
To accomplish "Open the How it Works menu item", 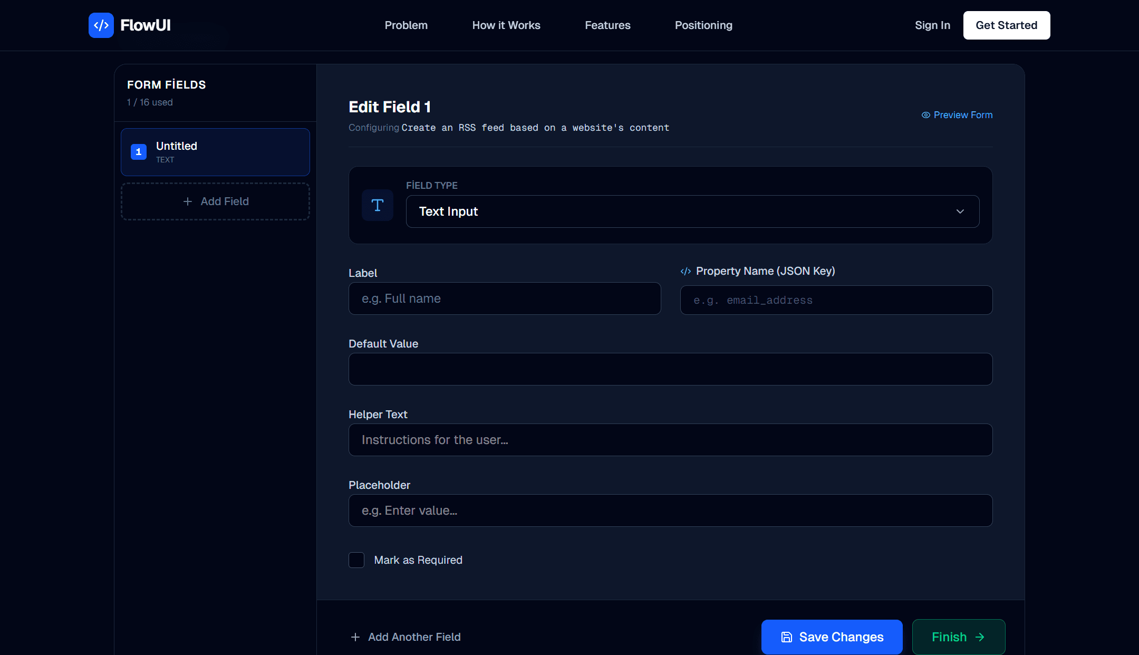I will [x=506, y=25].
